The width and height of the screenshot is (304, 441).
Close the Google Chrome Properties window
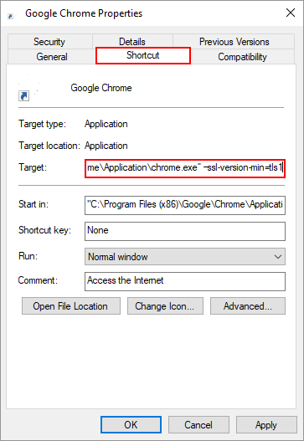(291, 13)
